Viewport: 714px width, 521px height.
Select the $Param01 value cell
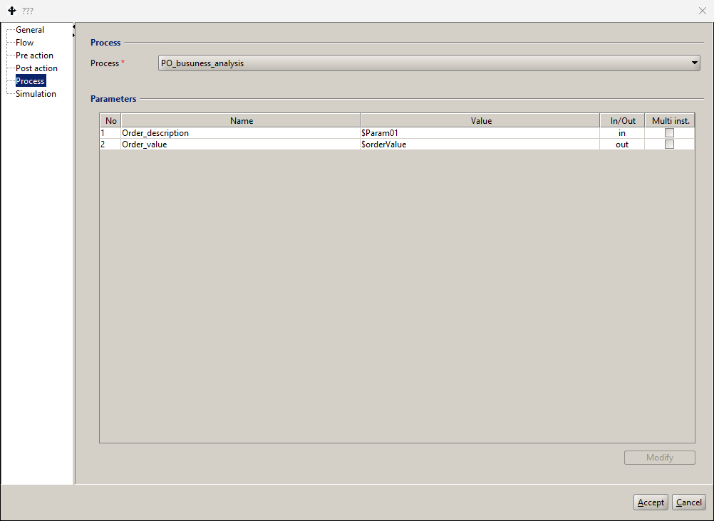480,133
